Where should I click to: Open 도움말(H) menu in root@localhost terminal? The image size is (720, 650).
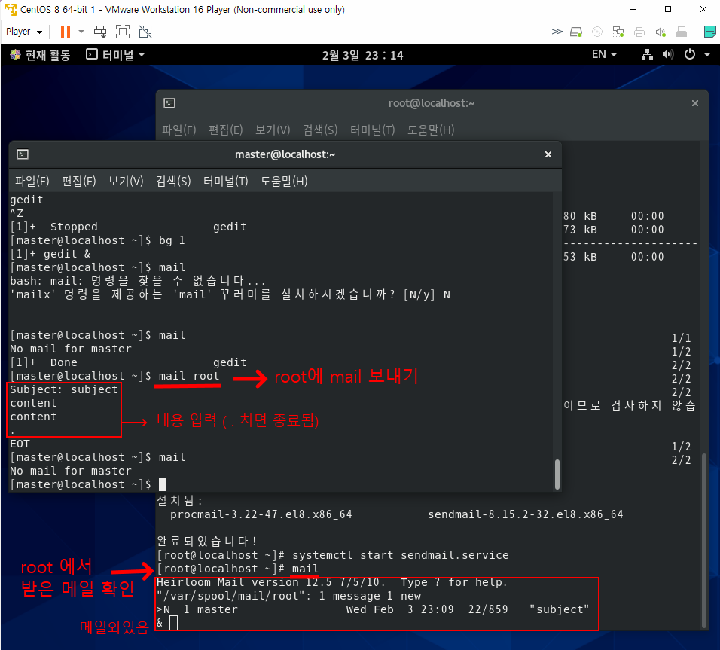click(x=431, y=130)
